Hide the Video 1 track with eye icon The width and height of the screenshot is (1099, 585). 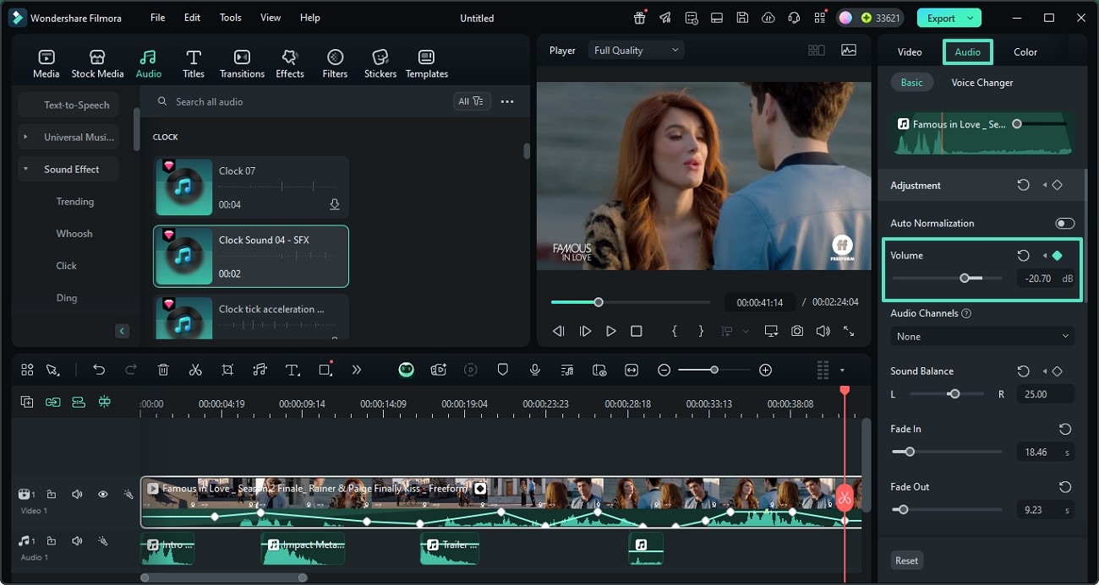[x=102, y=495]
